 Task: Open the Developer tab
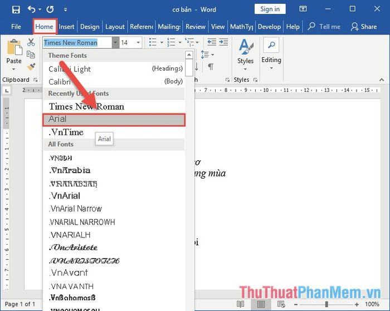269,27
